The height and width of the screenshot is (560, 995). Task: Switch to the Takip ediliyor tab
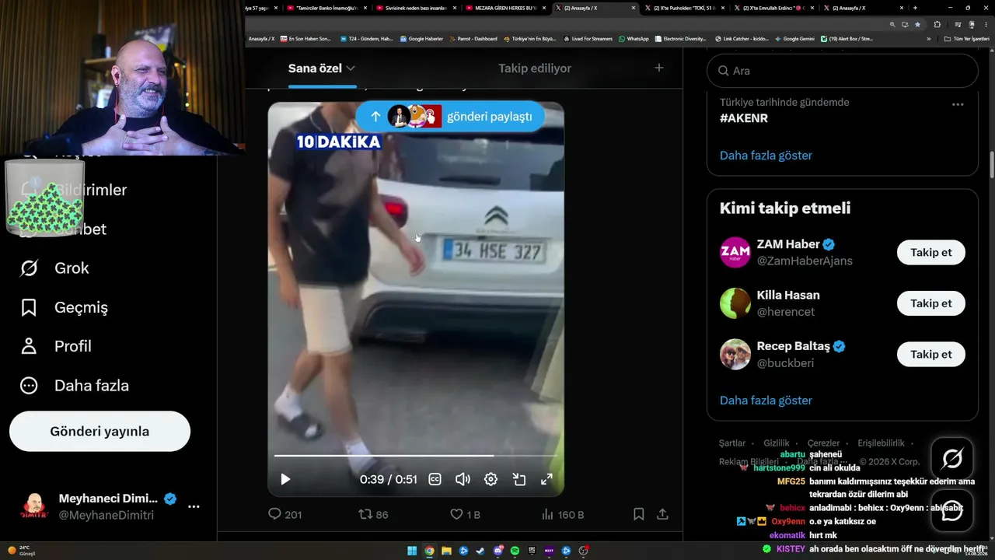pos(535,68)
